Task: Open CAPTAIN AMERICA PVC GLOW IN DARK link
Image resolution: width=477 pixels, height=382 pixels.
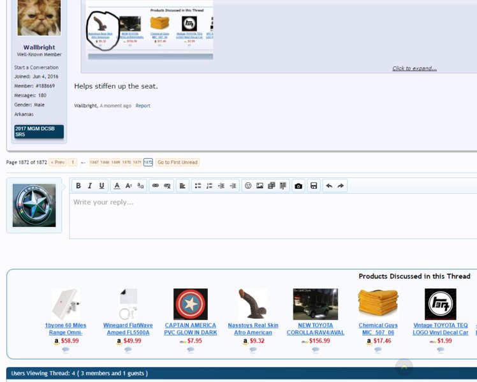Action: coord(191,329)
